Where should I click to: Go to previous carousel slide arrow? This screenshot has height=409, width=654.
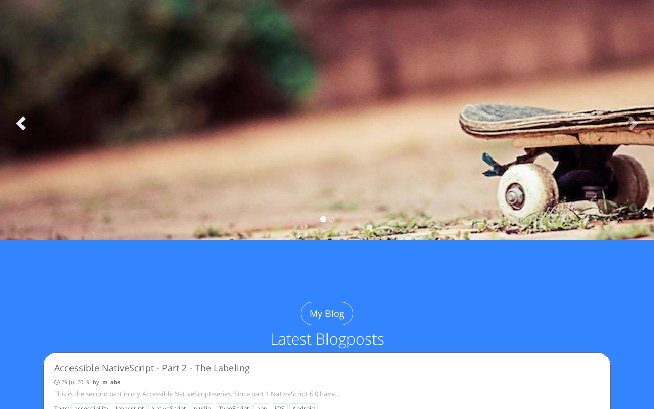20,123
